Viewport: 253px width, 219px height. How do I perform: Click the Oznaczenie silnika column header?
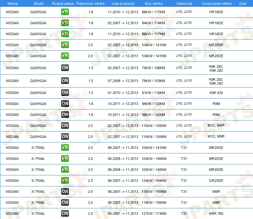tap(216, 4)
